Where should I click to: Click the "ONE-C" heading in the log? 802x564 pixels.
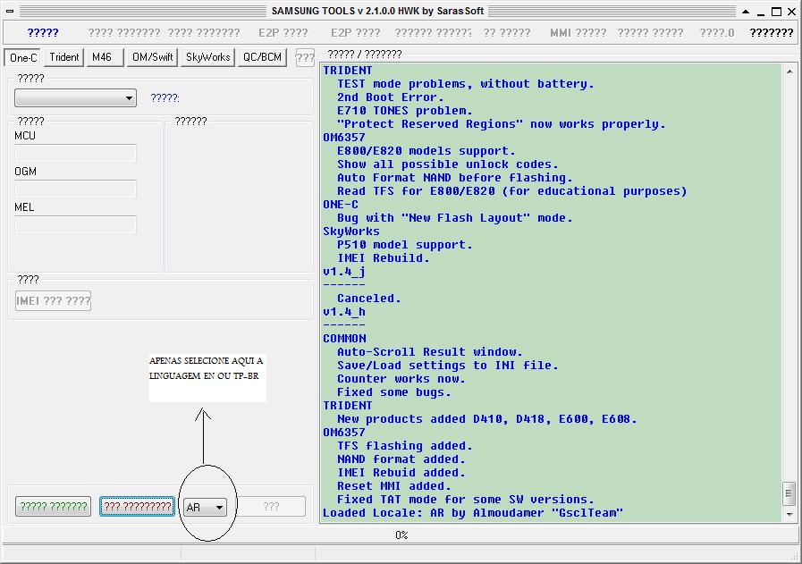(x=341, y=205)
